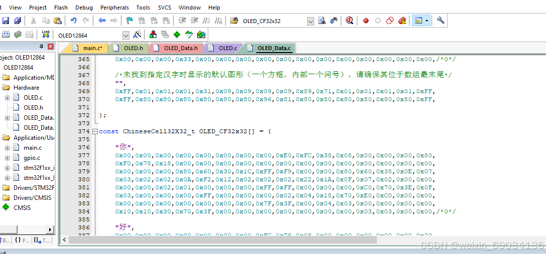
Task: Toggle the project window view button
Action: 419,21
